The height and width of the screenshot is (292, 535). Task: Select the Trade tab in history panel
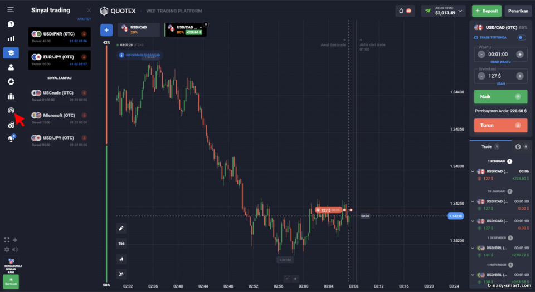(490, 147)
